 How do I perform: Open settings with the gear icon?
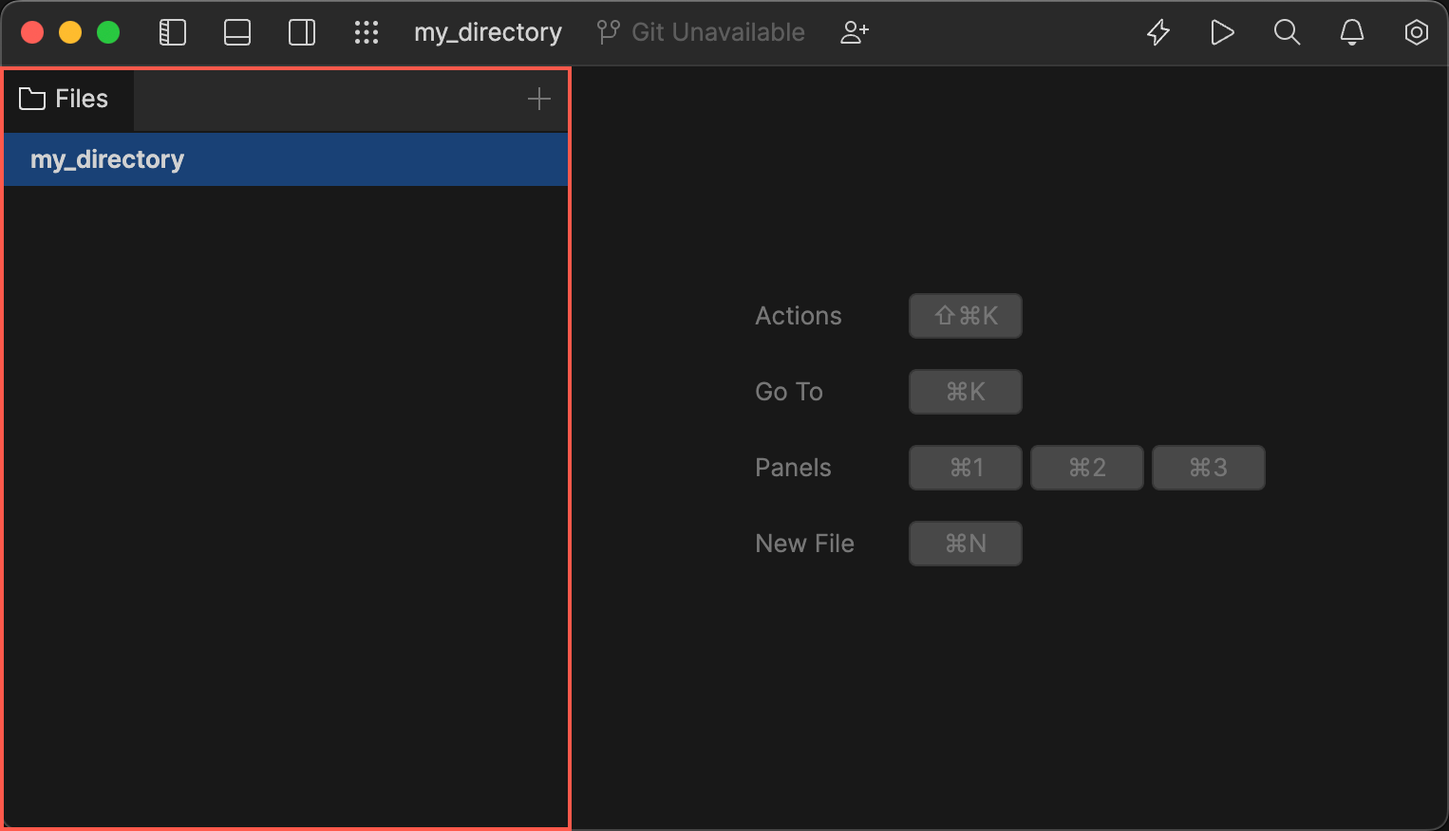point(1416,31)
